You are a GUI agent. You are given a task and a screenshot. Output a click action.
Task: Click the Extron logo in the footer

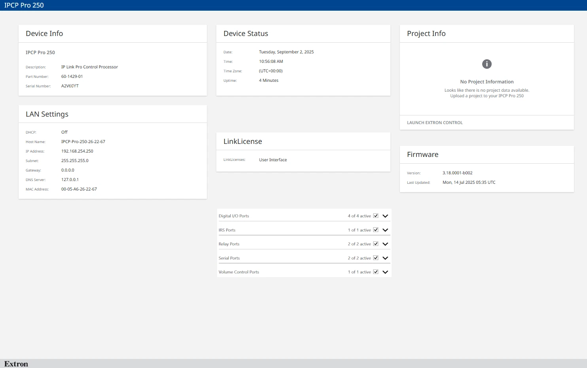coord(16,364)
